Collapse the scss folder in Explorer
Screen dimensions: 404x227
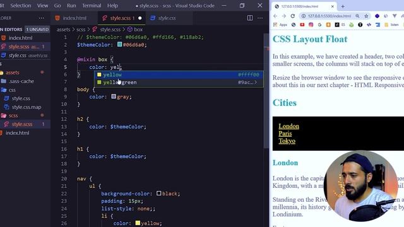[25, 115]
